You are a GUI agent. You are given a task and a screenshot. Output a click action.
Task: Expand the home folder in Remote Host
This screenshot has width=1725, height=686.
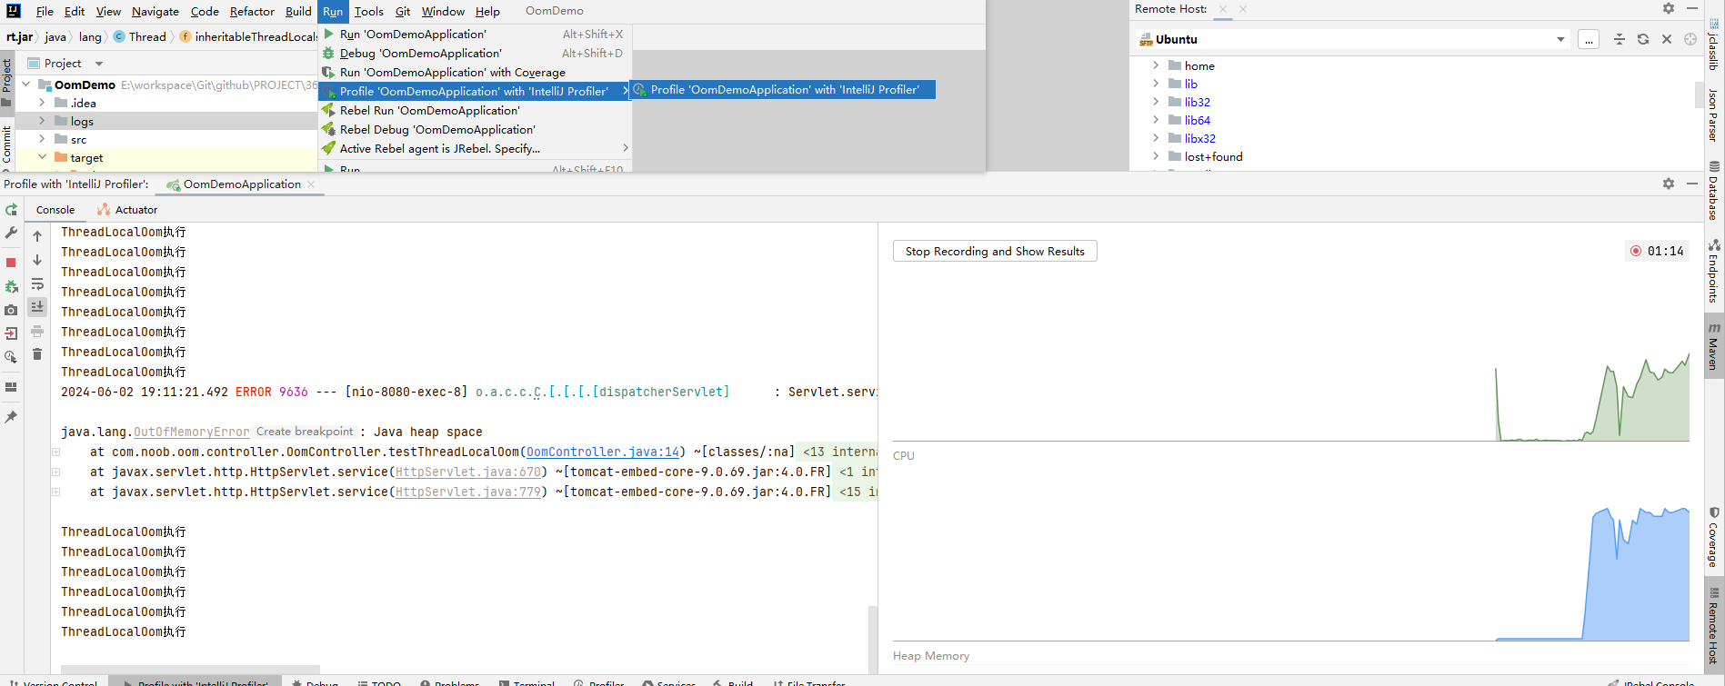tap(1156, 65)
